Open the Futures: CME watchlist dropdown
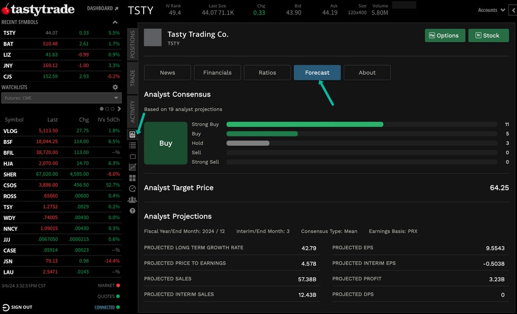517x314 pixels. [61, 97]
